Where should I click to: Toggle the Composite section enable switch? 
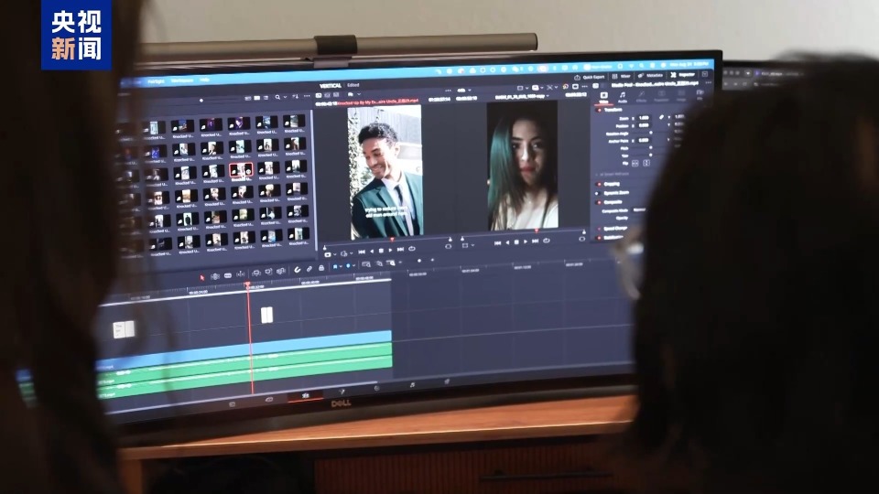point(598,202)
